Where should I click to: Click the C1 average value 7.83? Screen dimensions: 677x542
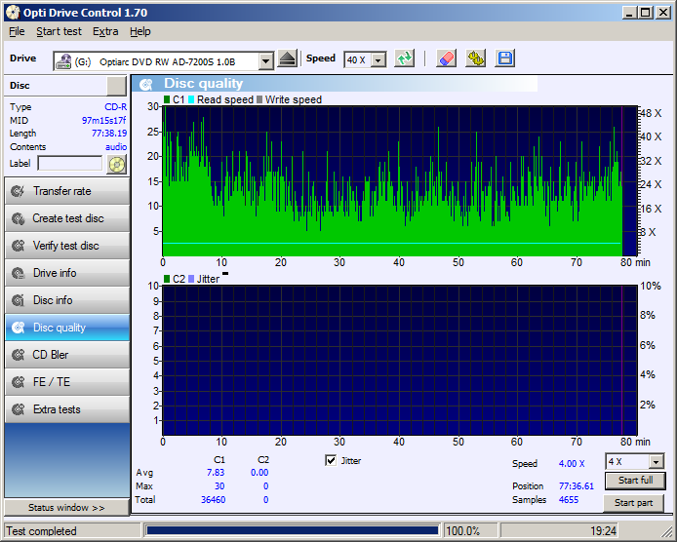[216, 473]
